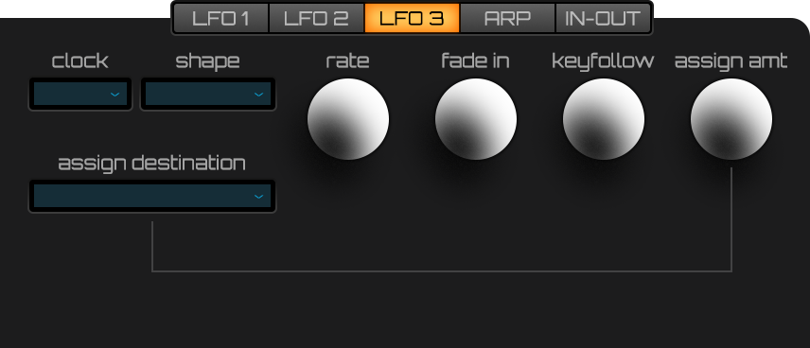Click the chevron arrow in assign destination
The width and height of the screenshot is (810, 348).
[259, 197]
